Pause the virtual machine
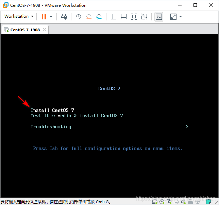This screenshot has height=205, width=219. (44, 17)
